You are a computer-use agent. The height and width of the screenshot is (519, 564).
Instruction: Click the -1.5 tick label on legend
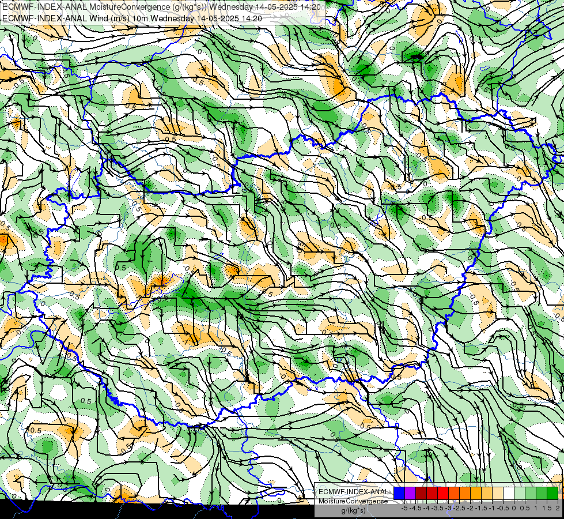tap(481, 508)
